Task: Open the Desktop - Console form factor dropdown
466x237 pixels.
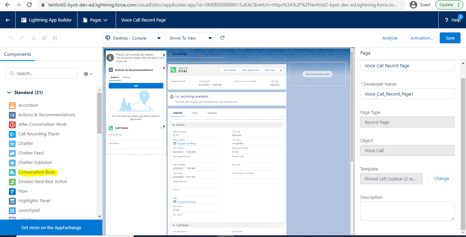Action: tap(133, 38)
